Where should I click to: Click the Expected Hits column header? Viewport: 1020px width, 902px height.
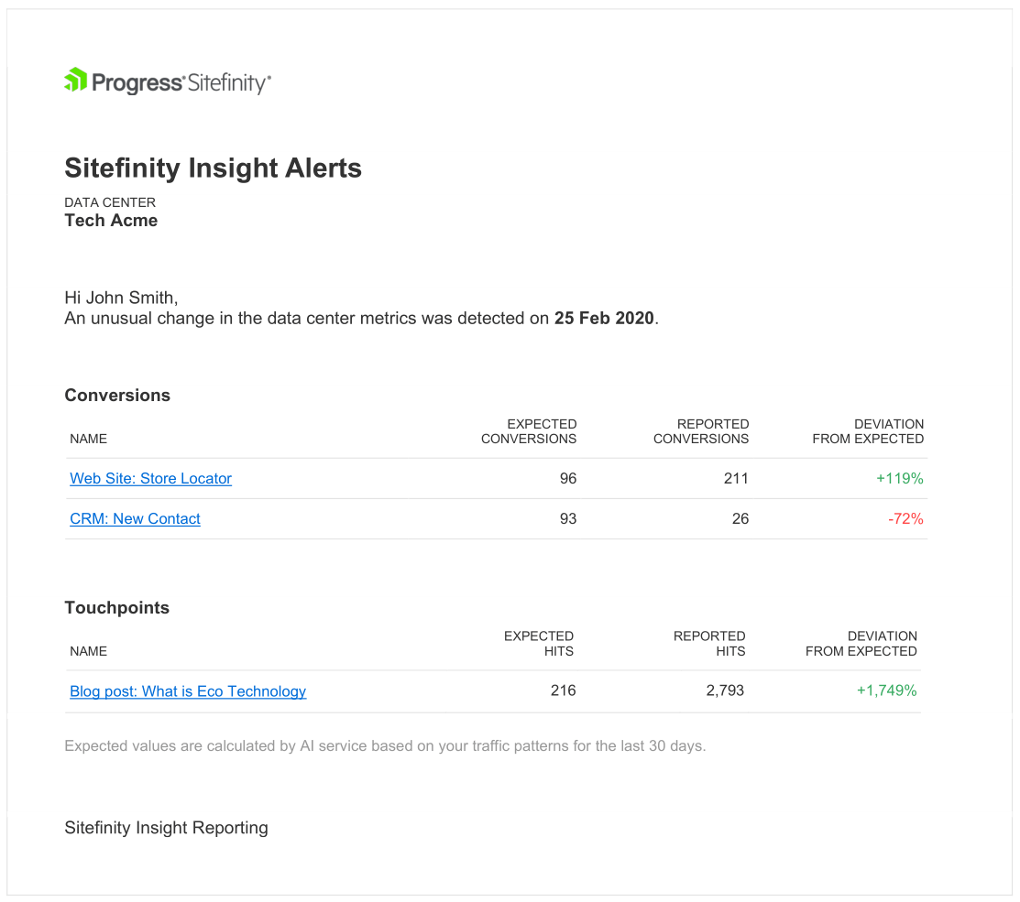coord(539,644)
